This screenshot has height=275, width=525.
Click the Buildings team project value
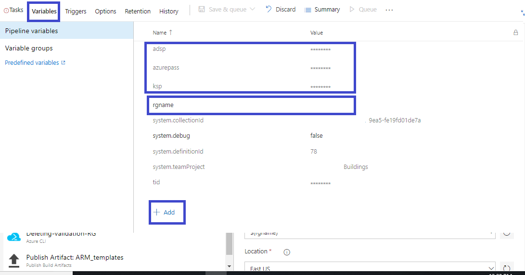pyautogui.click(x=356, y=167)
